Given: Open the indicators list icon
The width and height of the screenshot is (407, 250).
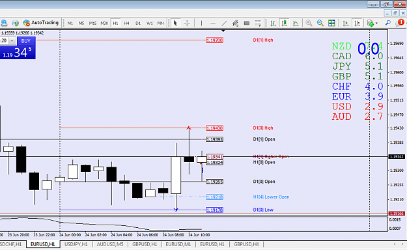Looking at the screenshot, I should pyautogui.click(x=371, y=23).
